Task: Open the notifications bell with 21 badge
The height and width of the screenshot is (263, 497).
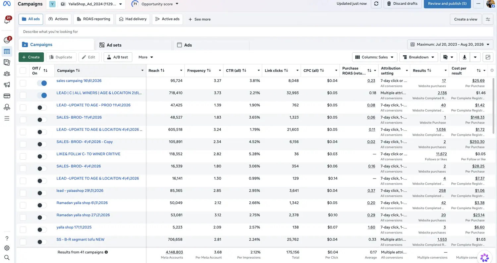Action: tap(7, 20)
